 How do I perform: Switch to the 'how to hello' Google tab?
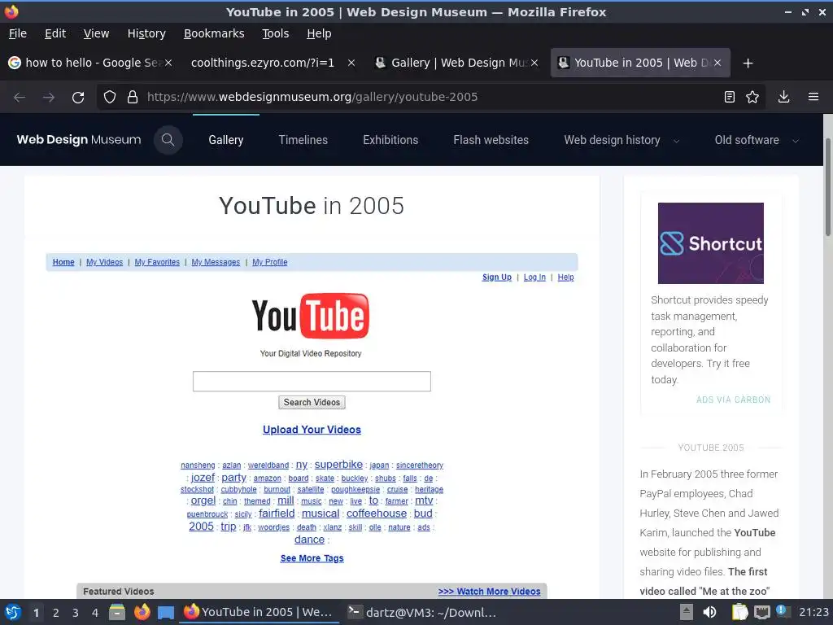pyautogui.click(x=90, y=63)
